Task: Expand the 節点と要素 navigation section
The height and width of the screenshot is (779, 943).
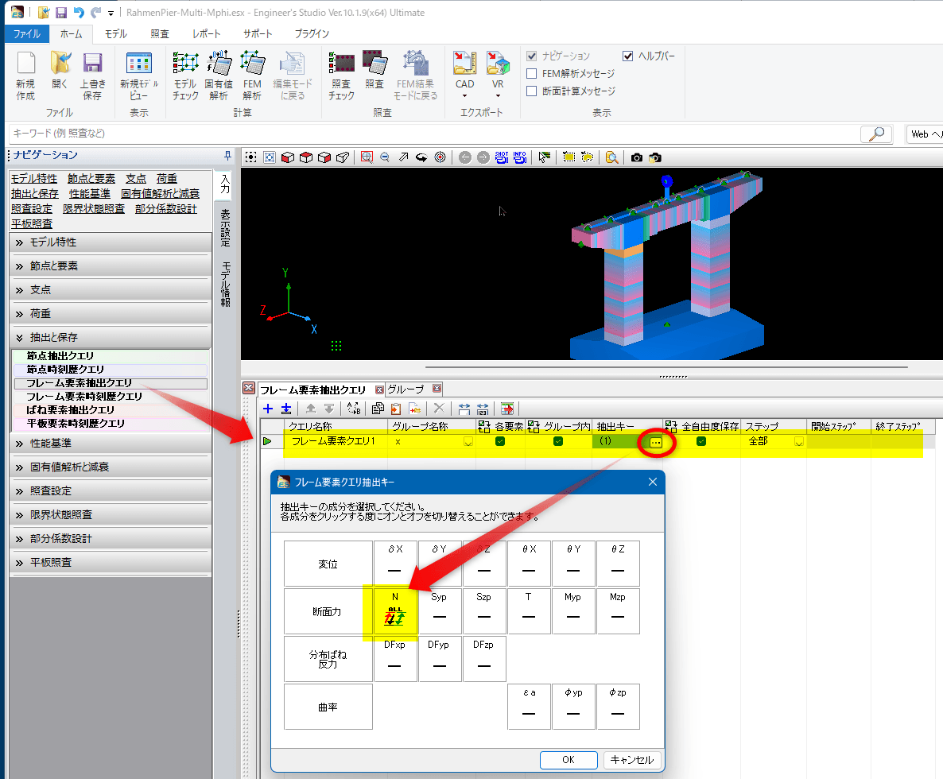Action: pos(111,265)
